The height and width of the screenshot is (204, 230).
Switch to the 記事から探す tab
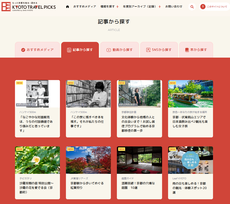point(80,50)
